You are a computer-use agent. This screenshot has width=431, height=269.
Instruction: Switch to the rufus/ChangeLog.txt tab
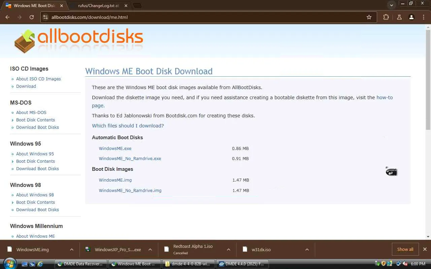98,6
